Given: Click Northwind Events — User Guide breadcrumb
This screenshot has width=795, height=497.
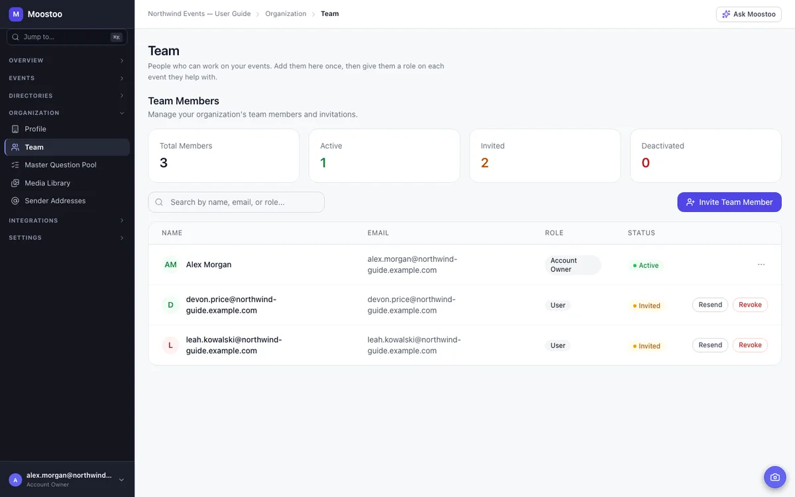Looking at the screenshot, I should 199,14.
